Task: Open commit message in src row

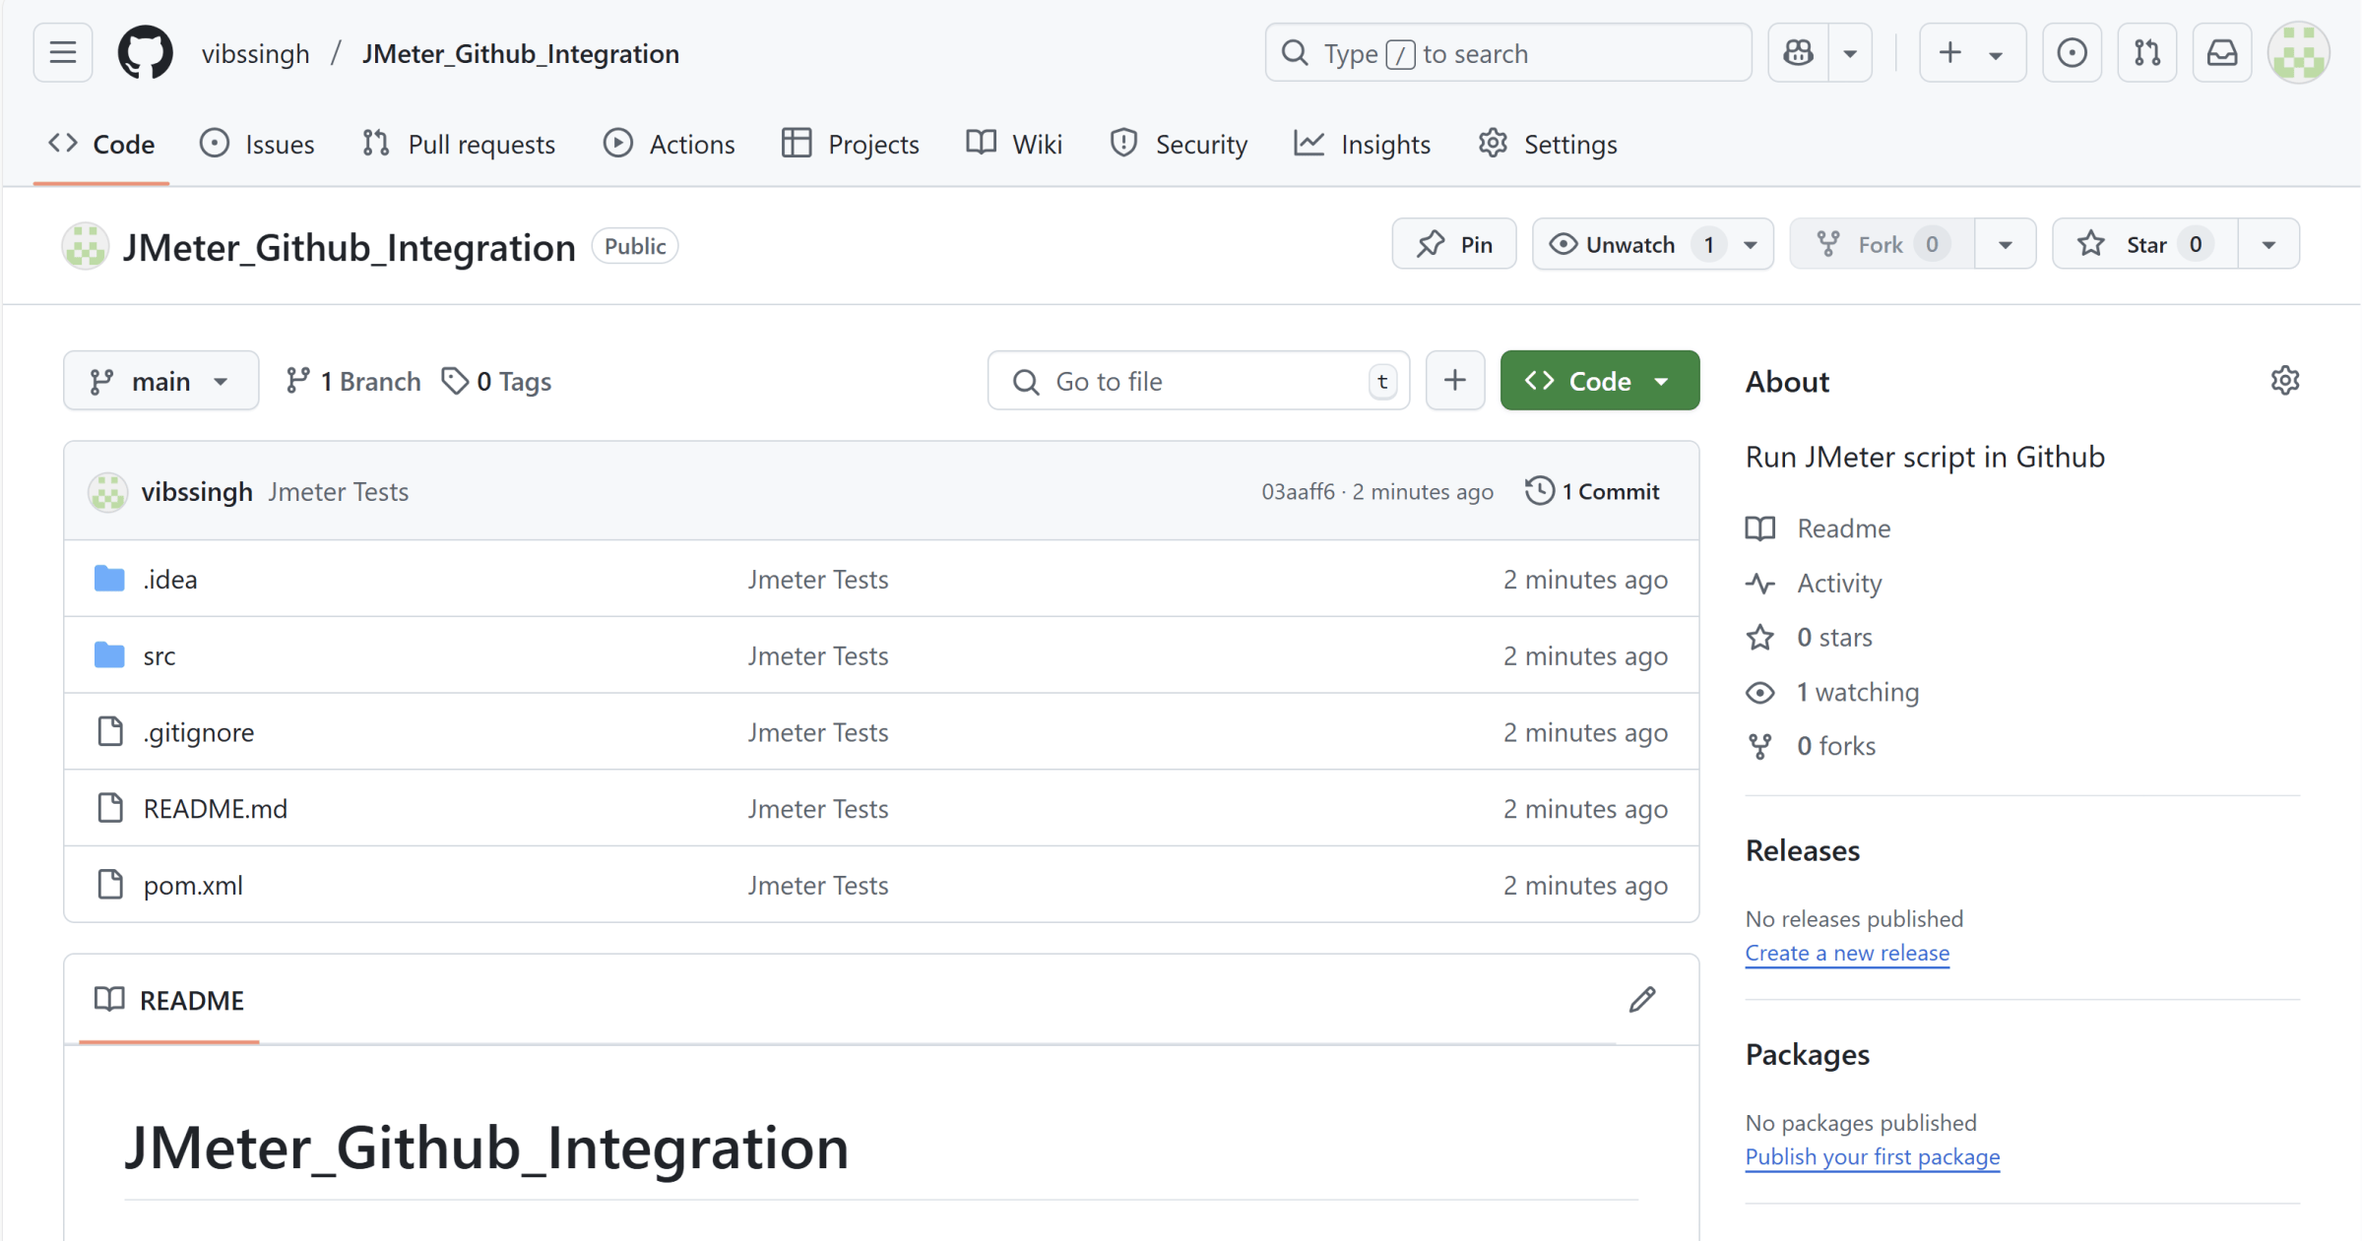Action: (817, 655)
